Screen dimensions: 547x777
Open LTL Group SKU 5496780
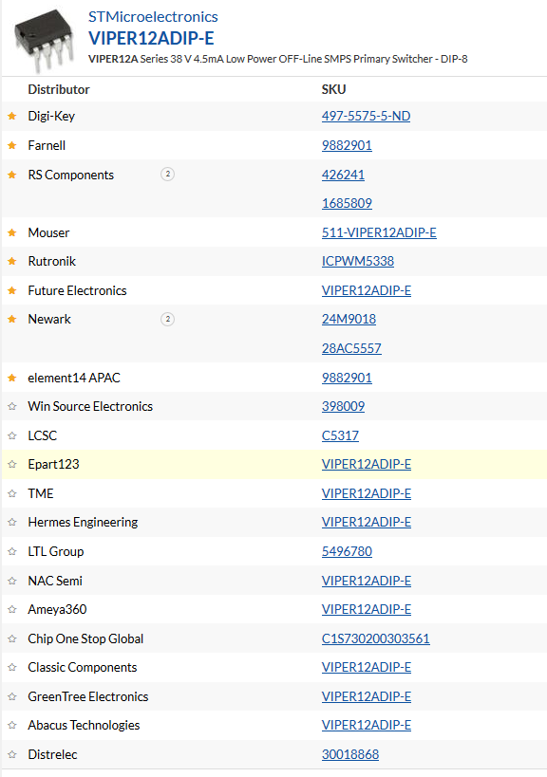pos(347,551)
